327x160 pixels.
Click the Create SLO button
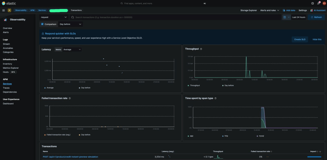(x=300, y=39)
